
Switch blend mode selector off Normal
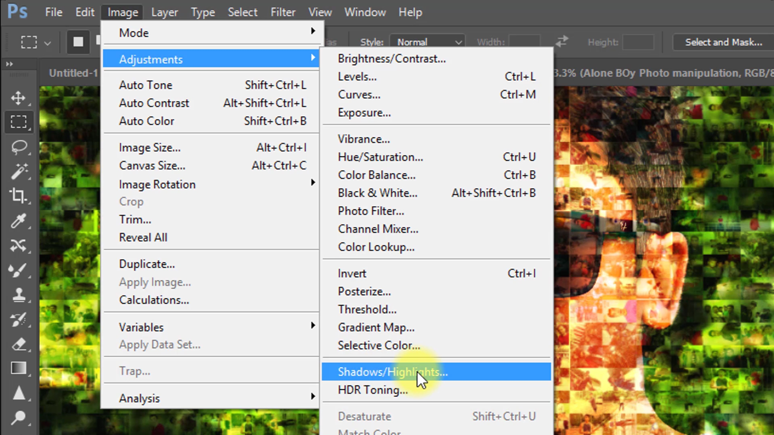427,42
